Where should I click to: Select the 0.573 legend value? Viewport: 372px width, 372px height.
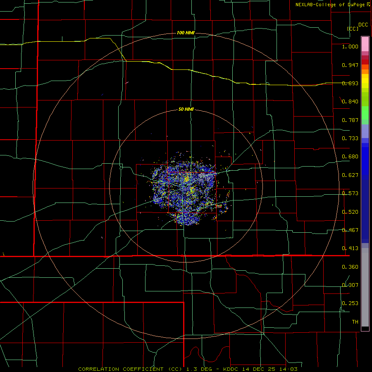point(350,193)
